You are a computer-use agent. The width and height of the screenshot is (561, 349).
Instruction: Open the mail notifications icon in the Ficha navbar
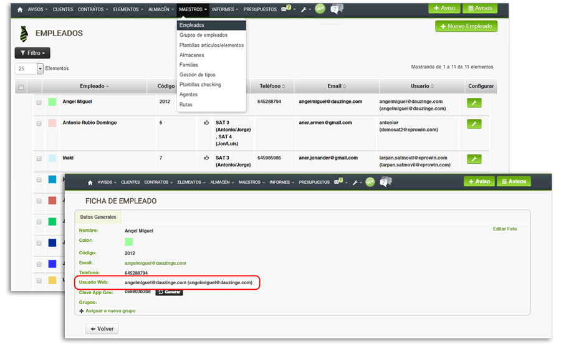pos(338,181)
